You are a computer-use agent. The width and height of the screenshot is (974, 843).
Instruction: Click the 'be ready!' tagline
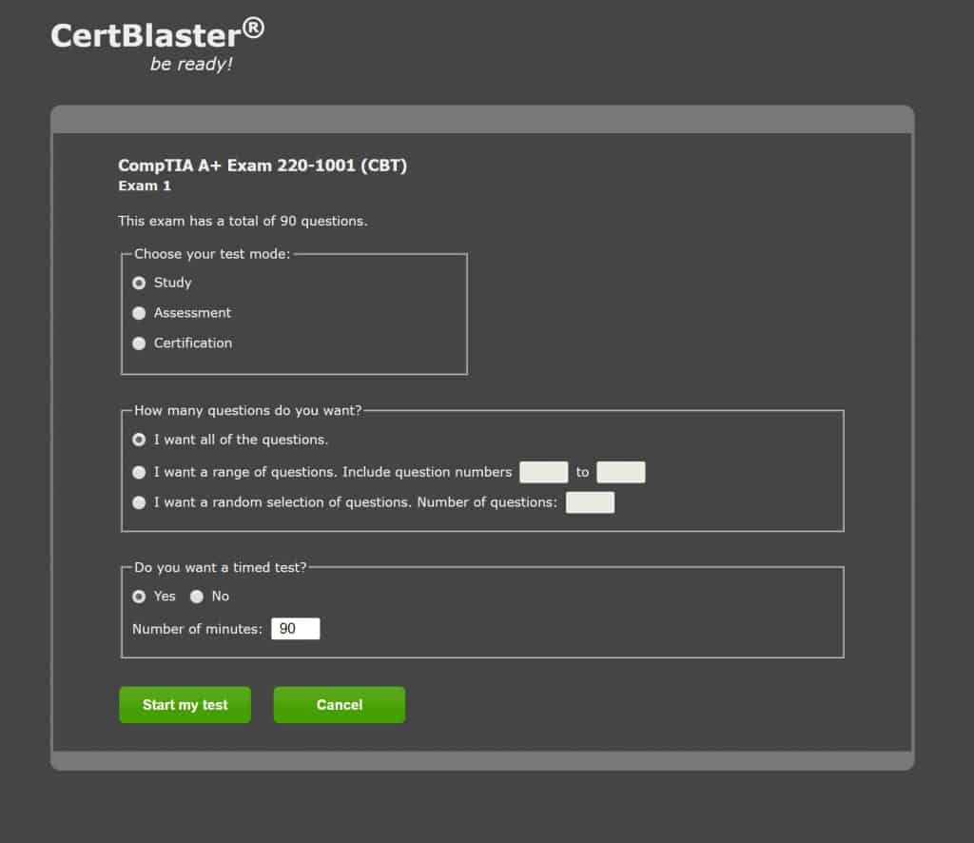191,64
